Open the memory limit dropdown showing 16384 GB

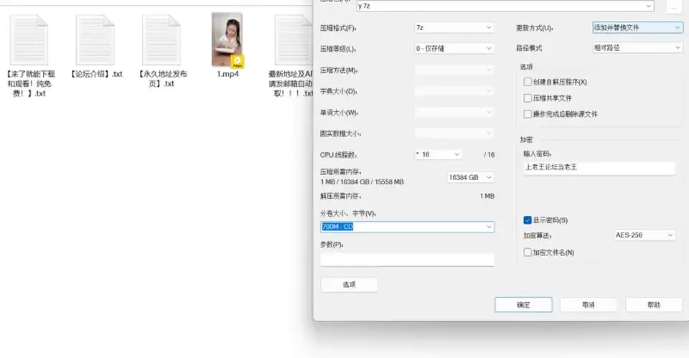click(471, 177)
